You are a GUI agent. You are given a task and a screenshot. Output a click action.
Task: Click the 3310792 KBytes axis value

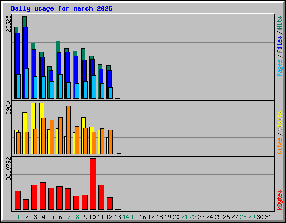(x=8, y=169)
